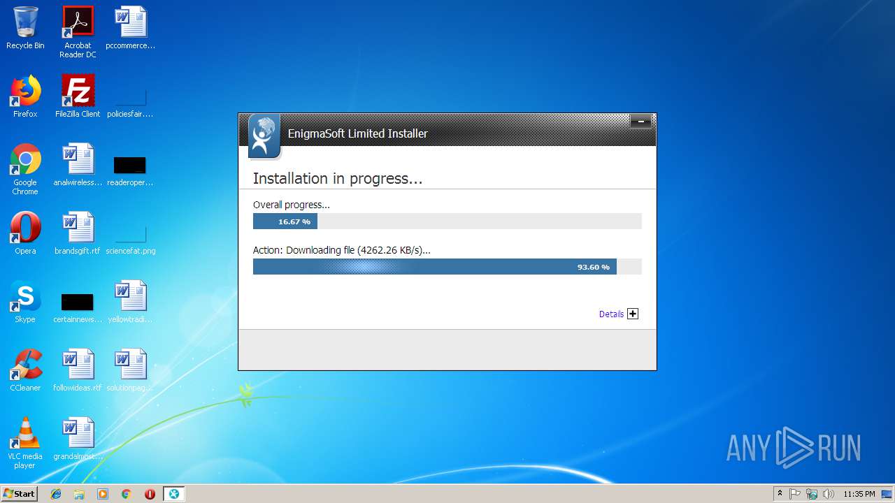Open Skype desktop shortcut
This screenshot has height=503, width=895.
[x=25, y=302]
